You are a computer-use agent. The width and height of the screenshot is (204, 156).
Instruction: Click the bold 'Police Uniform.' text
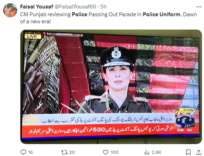click(162, 14)
